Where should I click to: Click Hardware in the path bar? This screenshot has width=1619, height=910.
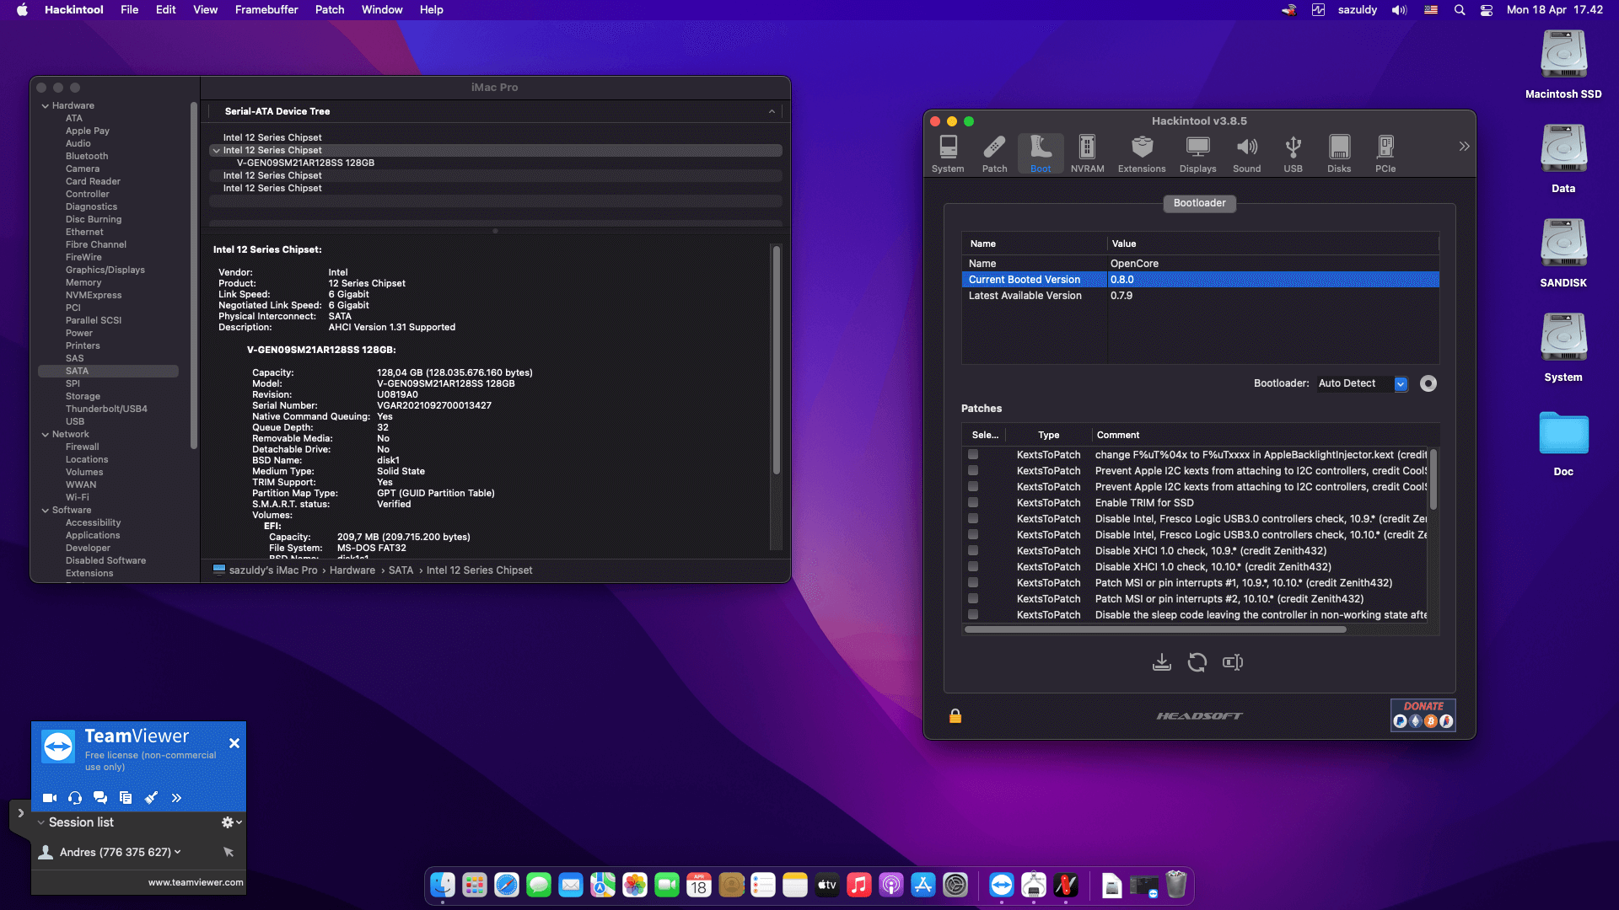tap(352, 570)
